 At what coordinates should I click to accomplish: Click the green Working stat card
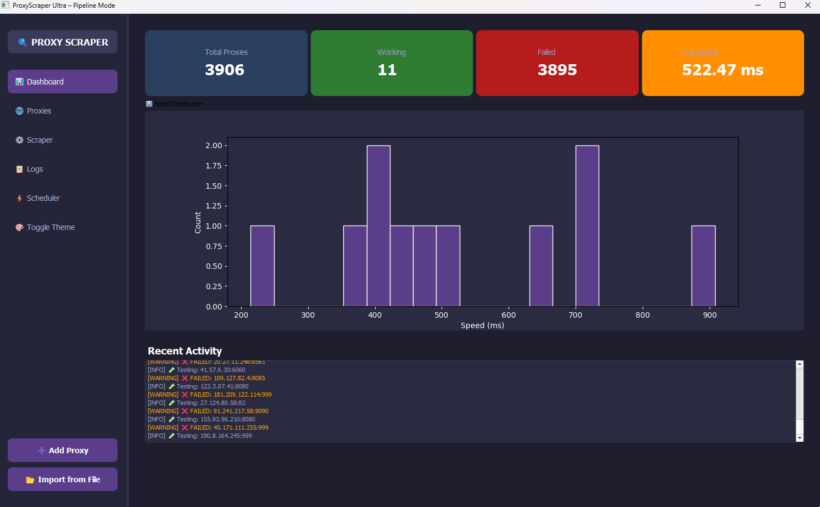[392, 63]
